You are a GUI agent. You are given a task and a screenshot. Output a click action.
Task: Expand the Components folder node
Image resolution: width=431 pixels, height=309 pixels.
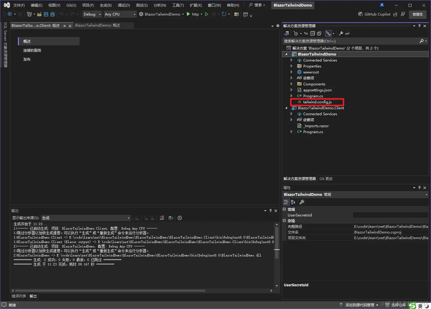coord(291,84)
